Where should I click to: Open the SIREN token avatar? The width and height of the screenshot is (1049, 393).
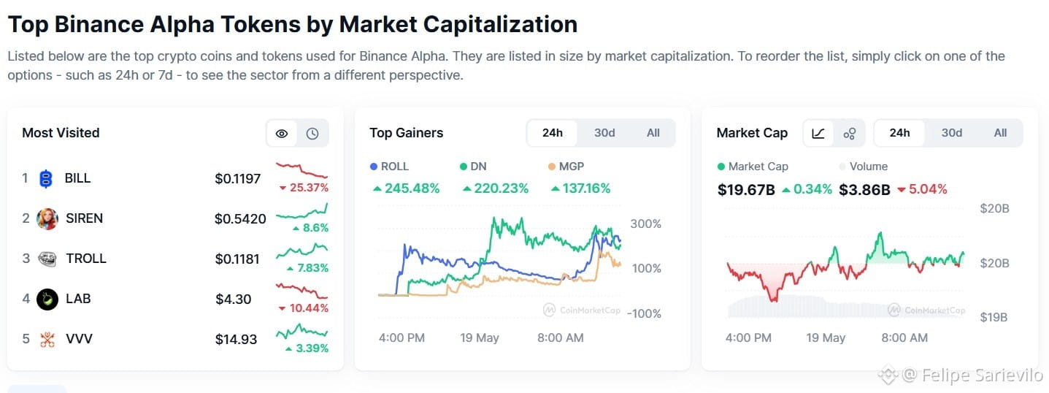pos(47,218)
